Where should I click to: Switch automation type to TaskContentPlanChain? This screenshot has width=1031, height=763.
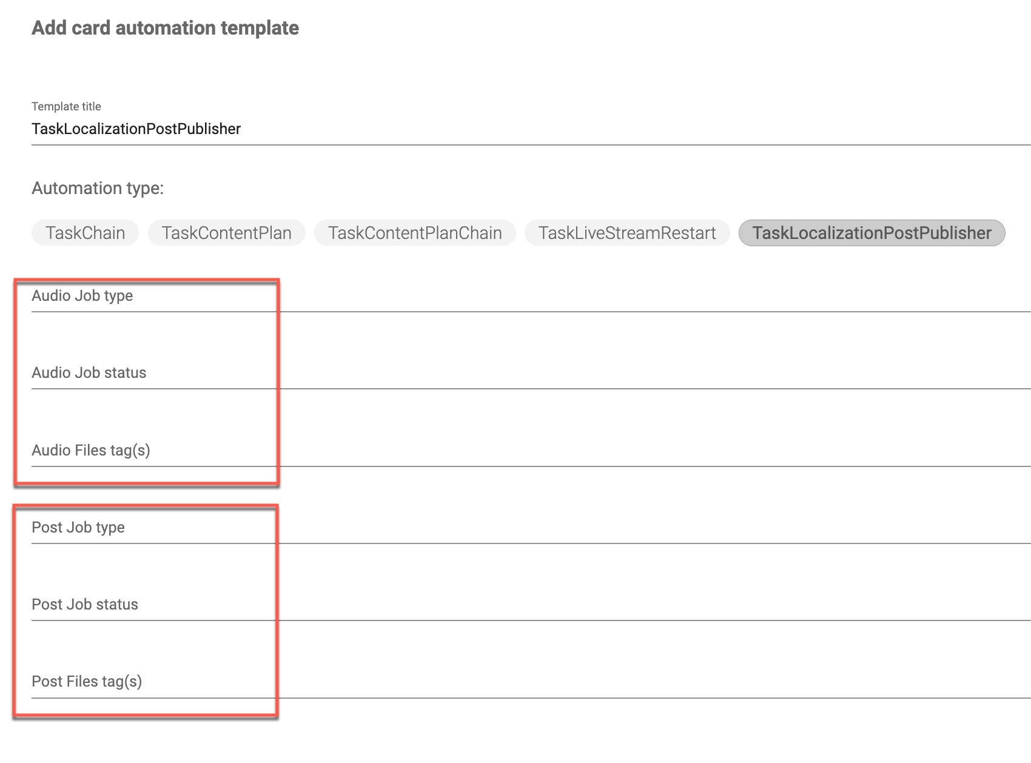tap(415, 233)
